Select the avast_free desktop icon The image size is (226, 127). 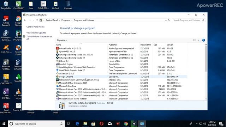tap(6, 49)
